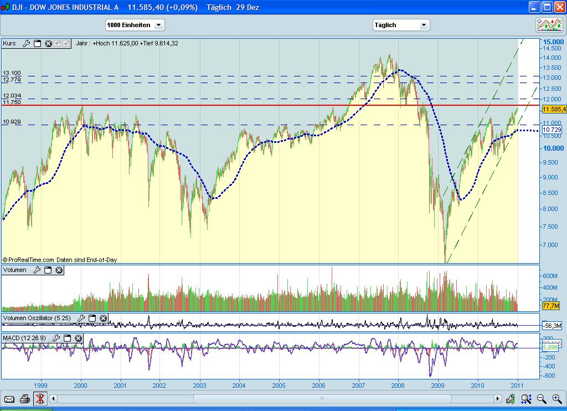The width and height of the screenshot is (567, 411).
Task: Open Volumen panel wrench settings
Action: point(37,270)
